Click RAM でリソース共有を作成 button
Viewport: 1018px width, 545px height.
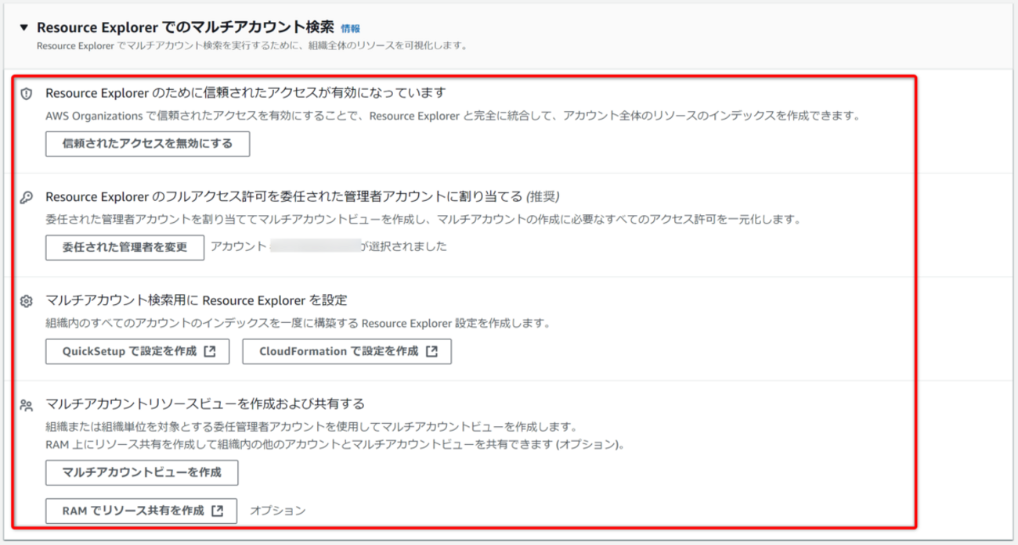(x=141, y=511)
